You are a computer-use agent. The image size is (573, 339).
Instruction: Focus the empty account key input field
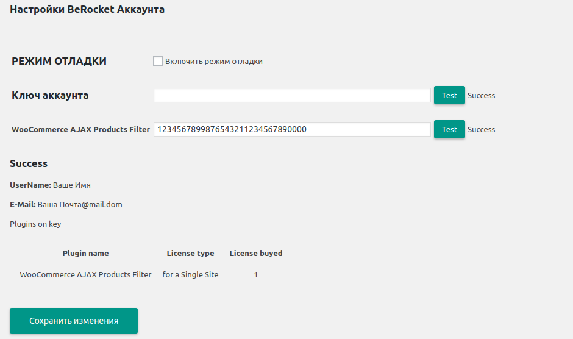[x=292, y=96]
